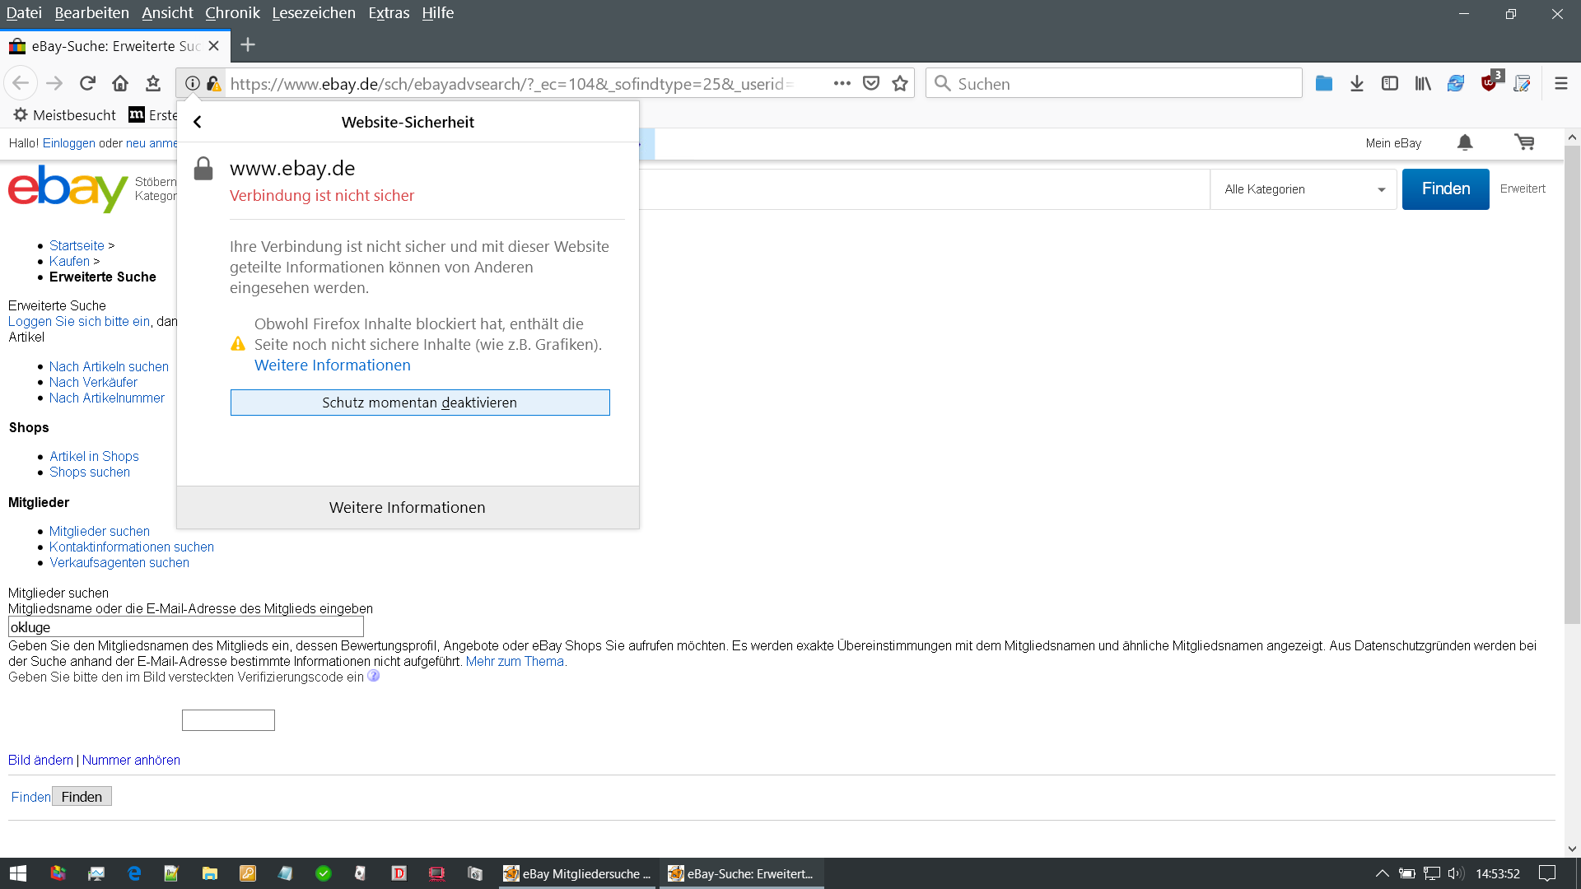Open the site information icon in address bar

tap(192, 83)
